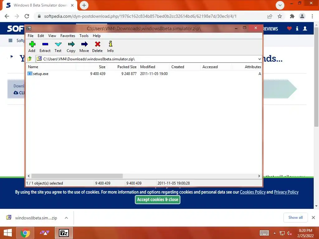Viewport: 319px width, 239px height.
Task: Click Chrome back navigation arrow
Action: (7, 16)
